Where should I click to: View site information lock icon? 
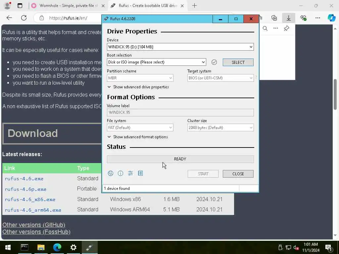[42, 18]
